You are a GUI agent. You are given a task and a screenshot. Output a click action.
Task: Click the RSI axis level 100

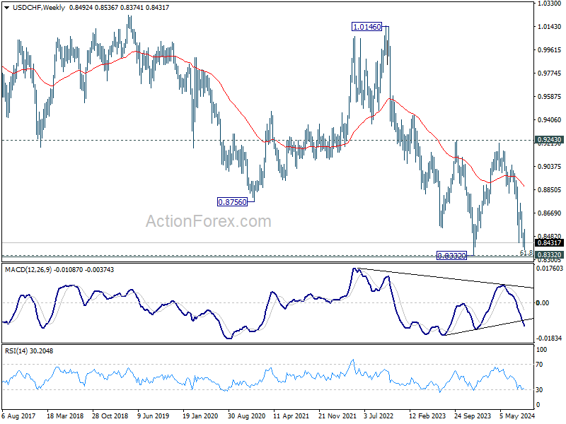(x=542, y=349)
